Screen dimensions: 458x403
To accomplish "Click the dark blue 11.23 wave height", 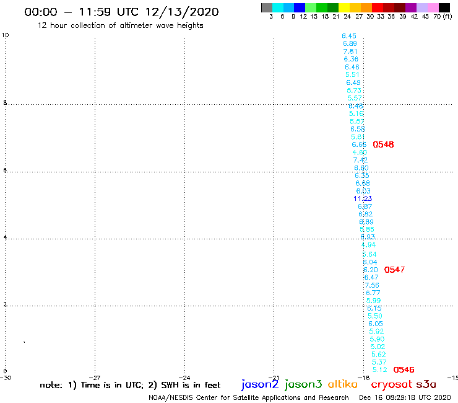I will [363, 199].
